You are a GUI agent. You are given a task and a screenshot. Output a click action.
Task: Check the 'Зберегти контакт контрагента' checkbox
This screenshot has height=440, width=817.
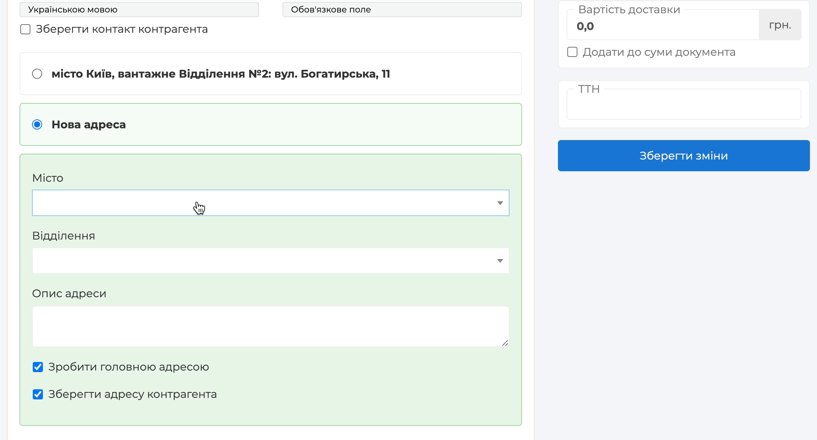(25, 30)
